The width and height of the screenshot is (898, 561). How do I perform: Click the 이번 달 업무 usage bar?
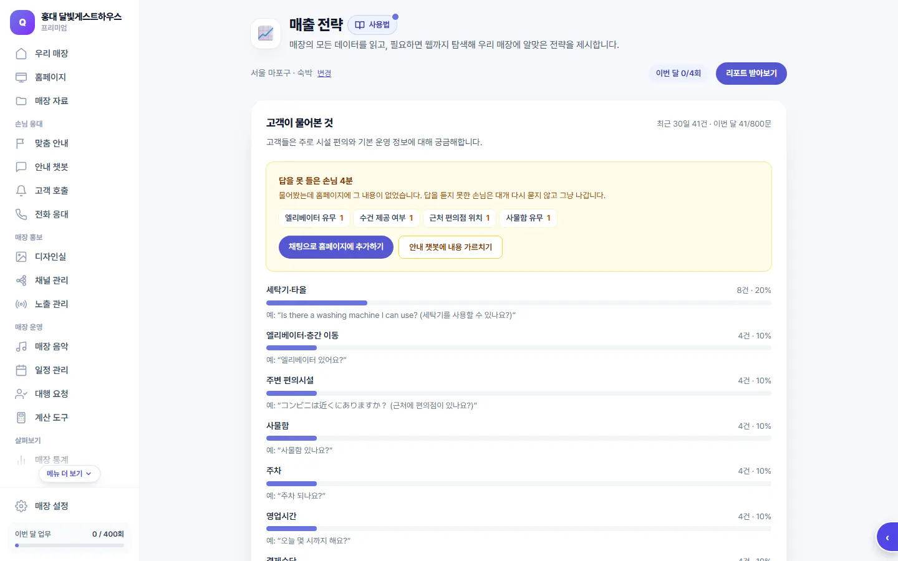click(x=70, y=545)
